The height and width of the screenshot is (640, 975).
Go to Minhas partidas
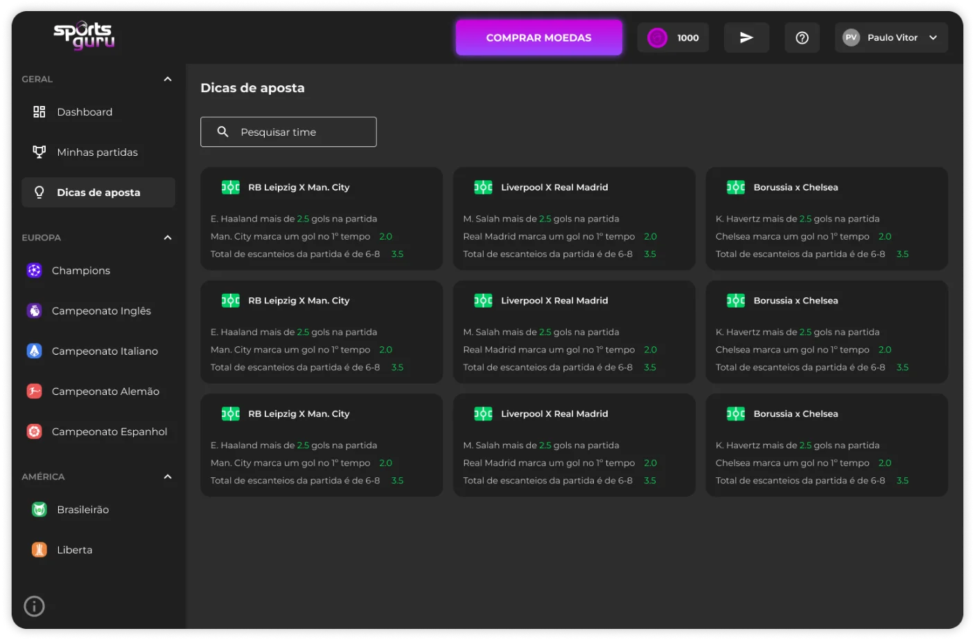98,152
